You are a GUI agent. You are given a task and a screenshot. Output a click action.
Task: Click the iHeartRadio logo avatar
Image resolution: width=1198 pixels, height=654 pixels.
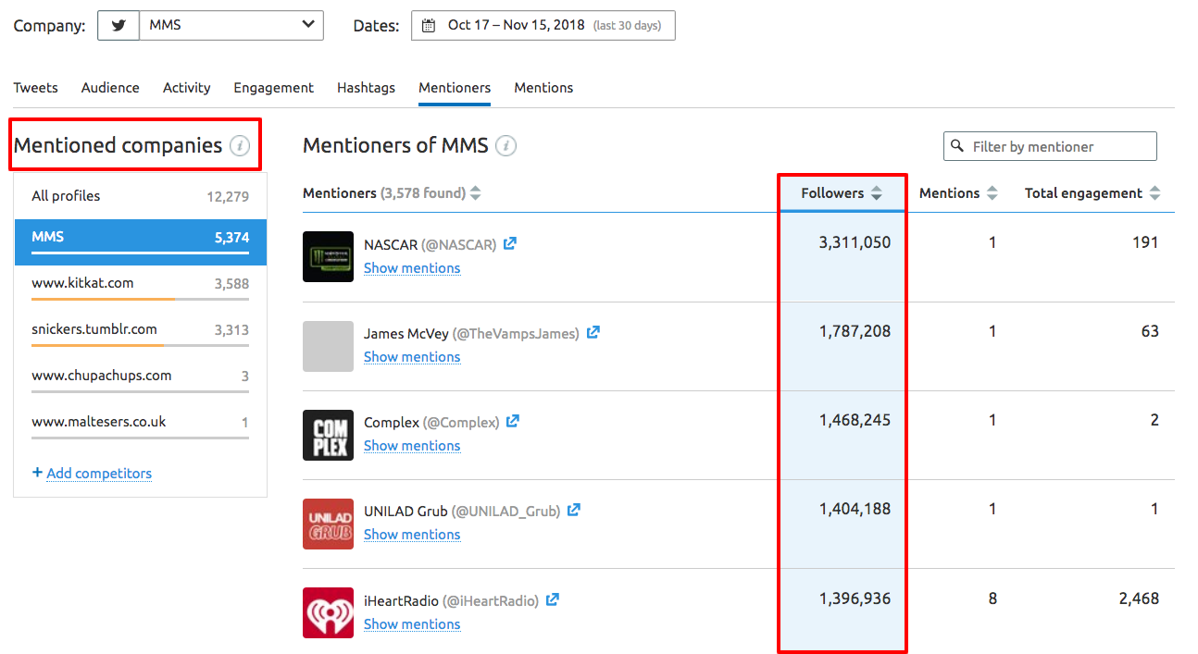point(328,612)
